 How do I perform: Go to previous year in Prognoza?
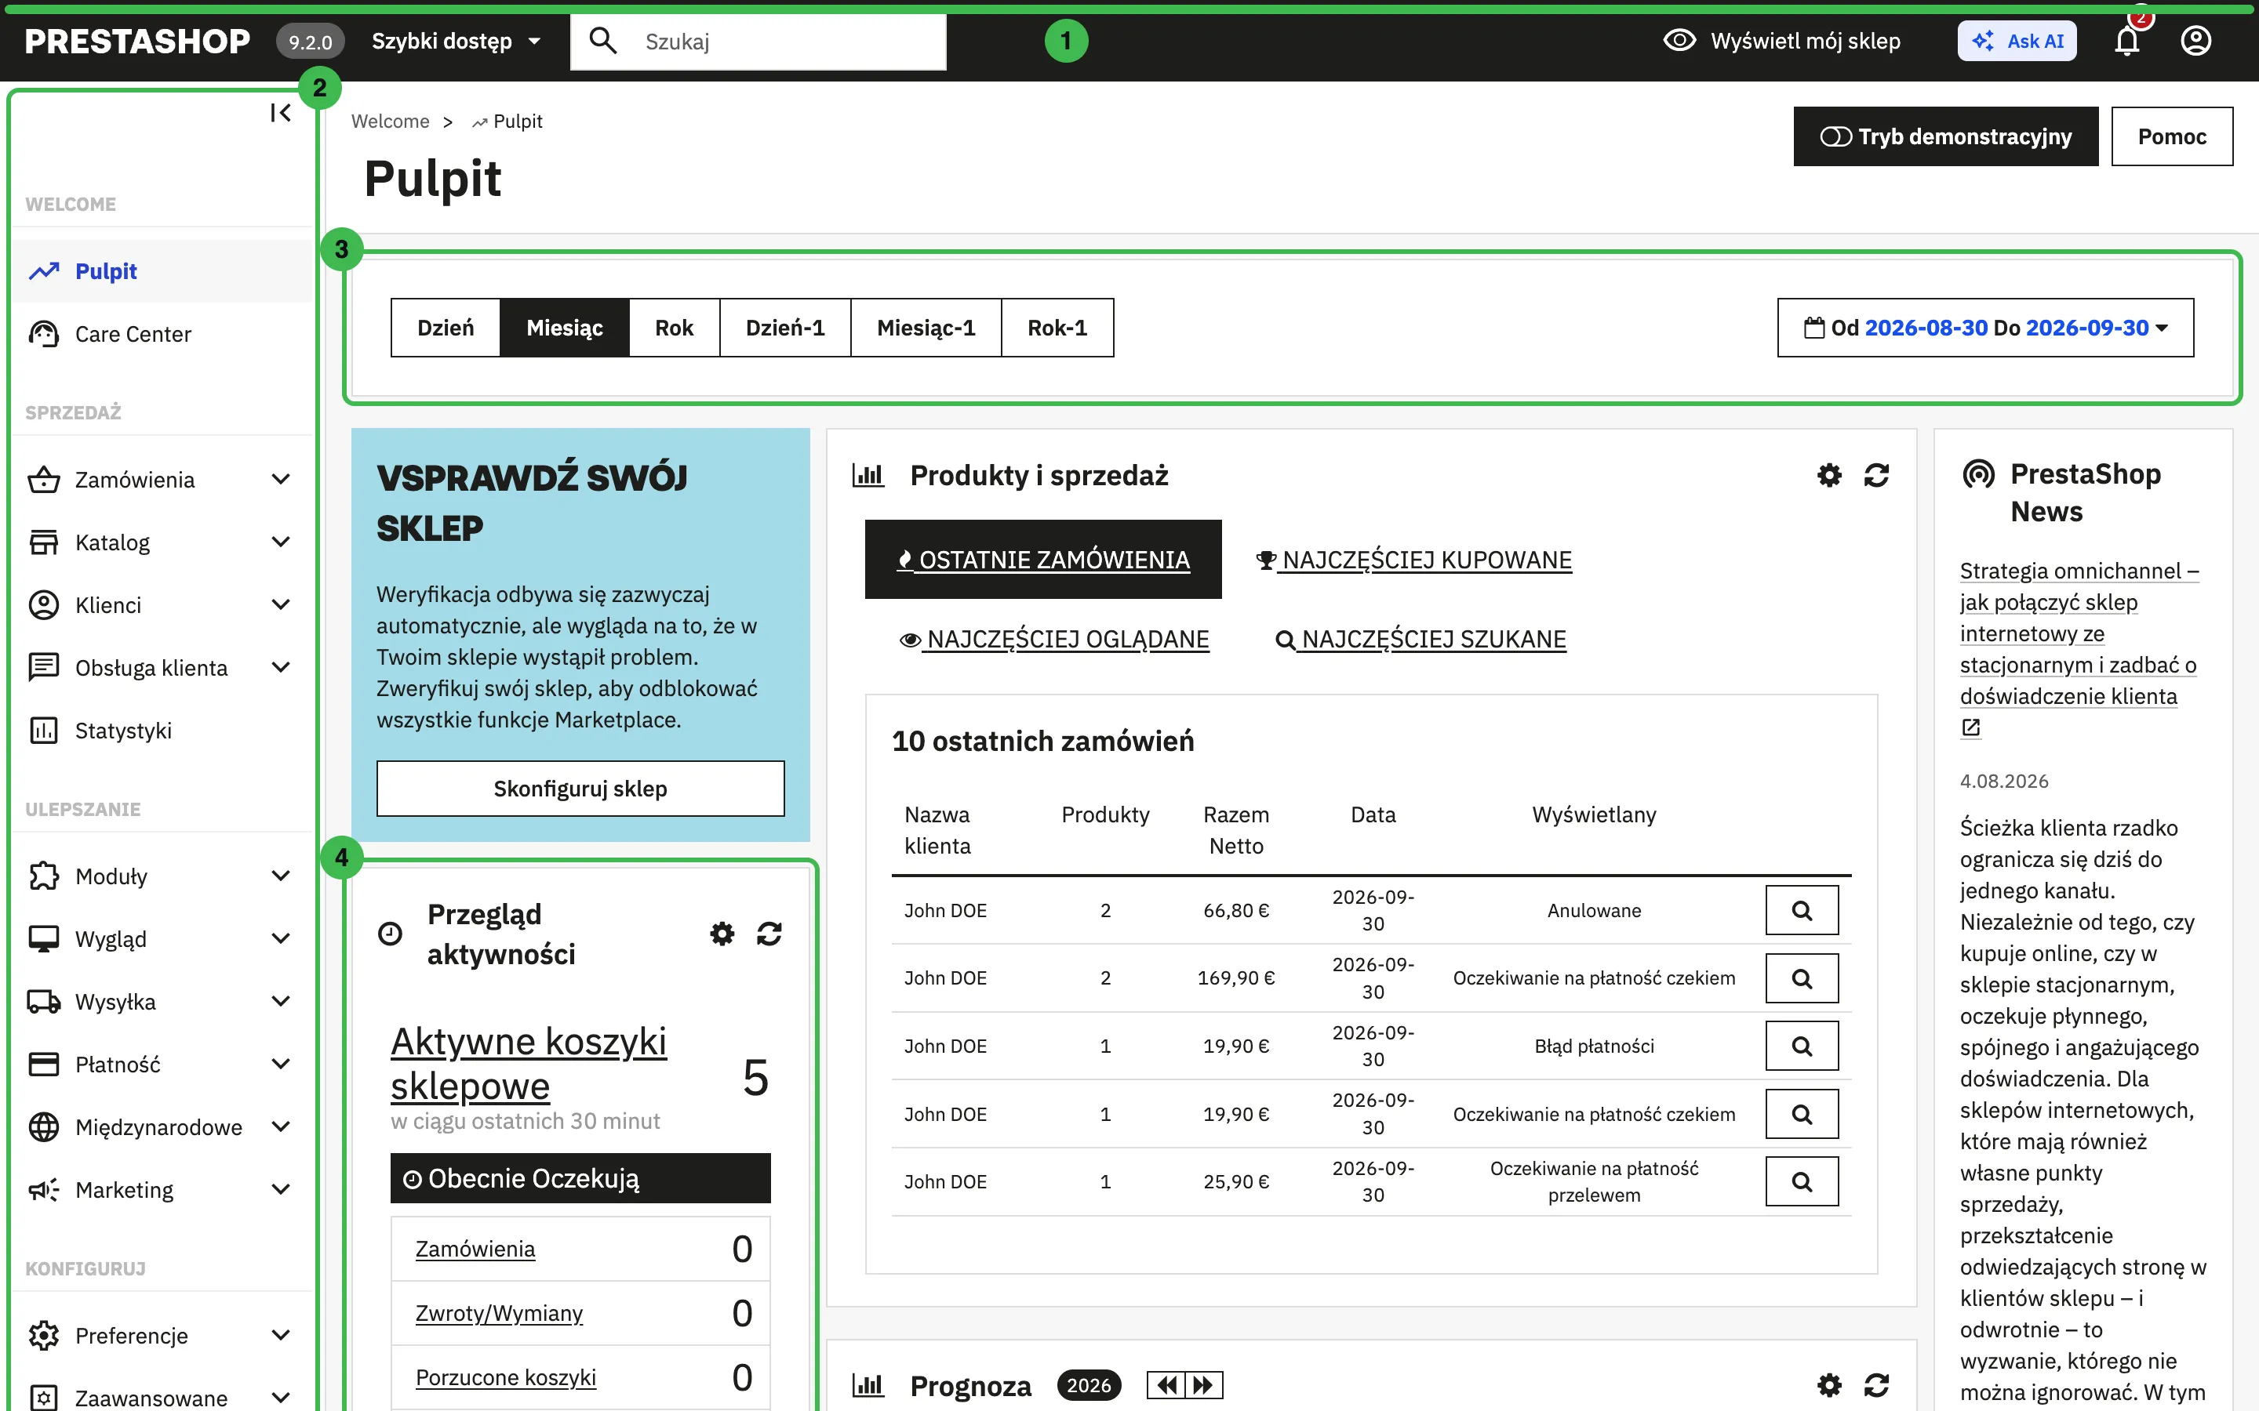(x=1166, y=1385)
